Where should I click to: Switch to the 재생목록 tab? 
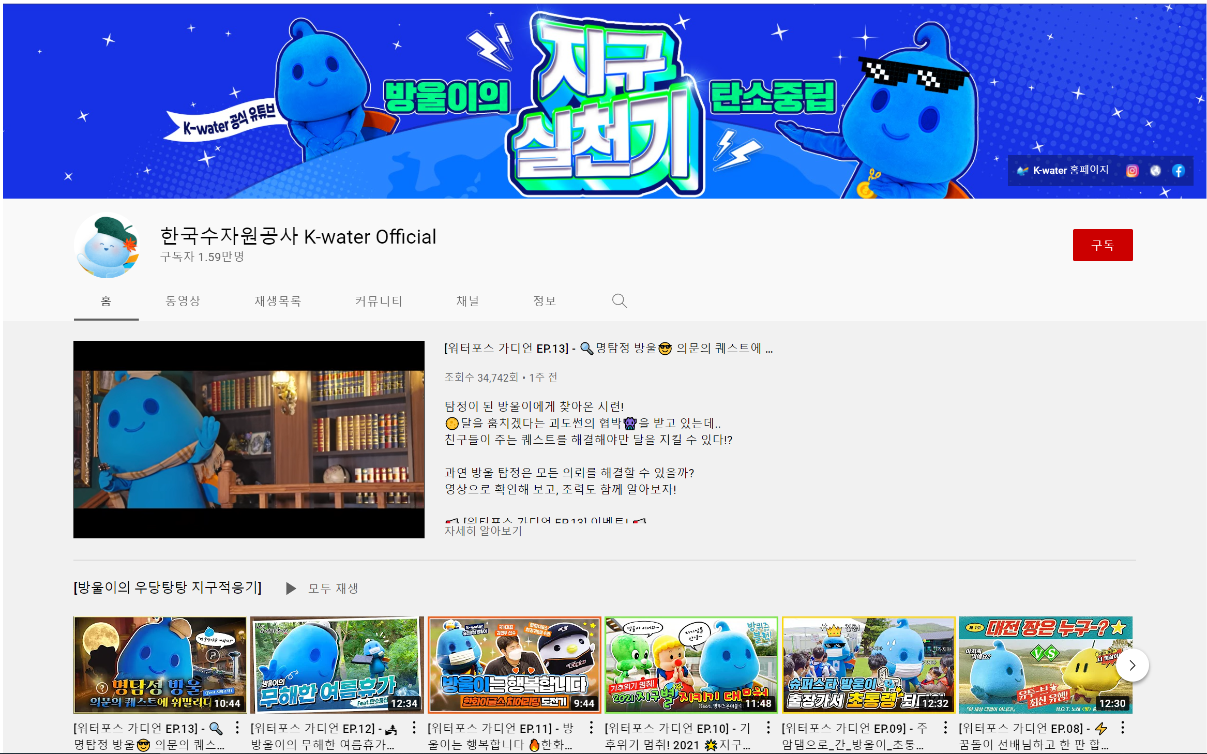tap(278, 301)
